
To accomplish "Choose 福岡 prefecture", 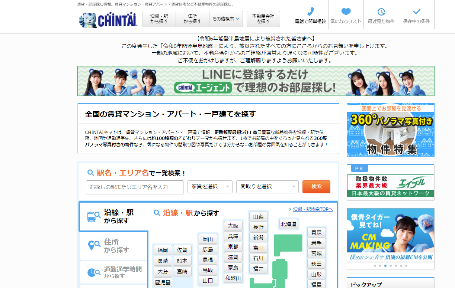I will coord(163,250).
